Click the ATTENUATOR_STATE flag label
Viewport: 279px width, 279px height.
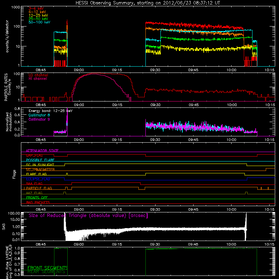[42, 151]
